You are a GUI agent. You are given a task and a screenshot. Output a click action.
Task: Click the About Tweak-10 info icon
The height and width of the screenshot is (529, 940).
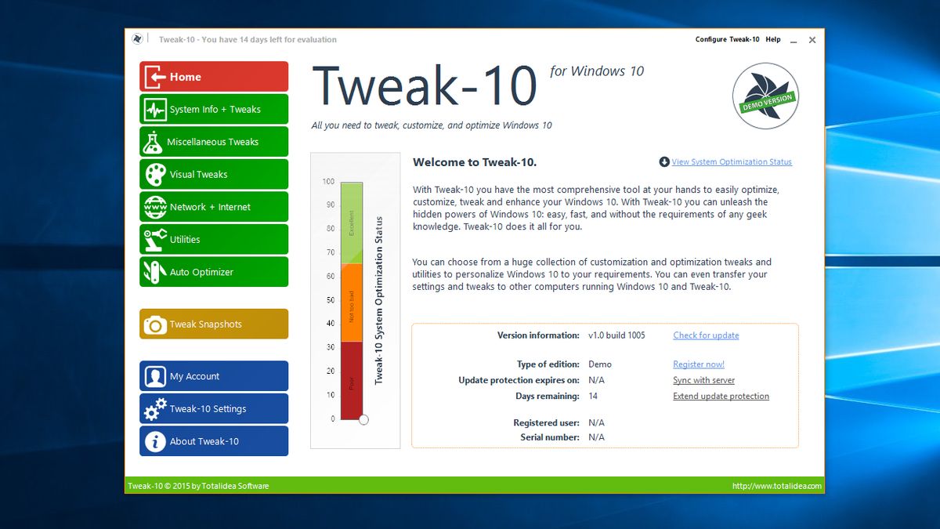155,441
